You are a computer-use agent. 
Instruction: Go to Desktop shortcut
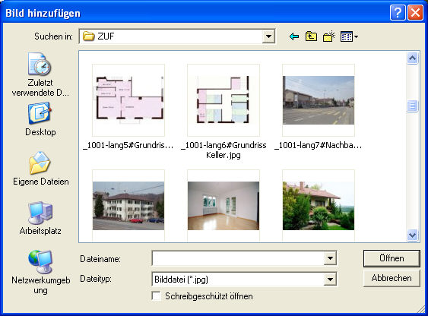coord(40,119)
